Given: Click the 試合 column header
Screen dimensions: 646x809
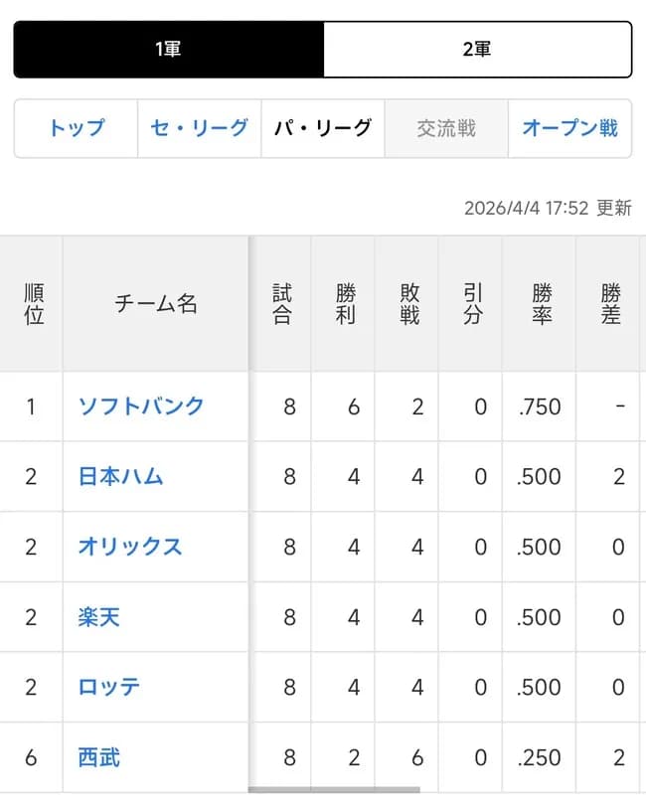Looking at the screenshot, I should click(281, 304).
